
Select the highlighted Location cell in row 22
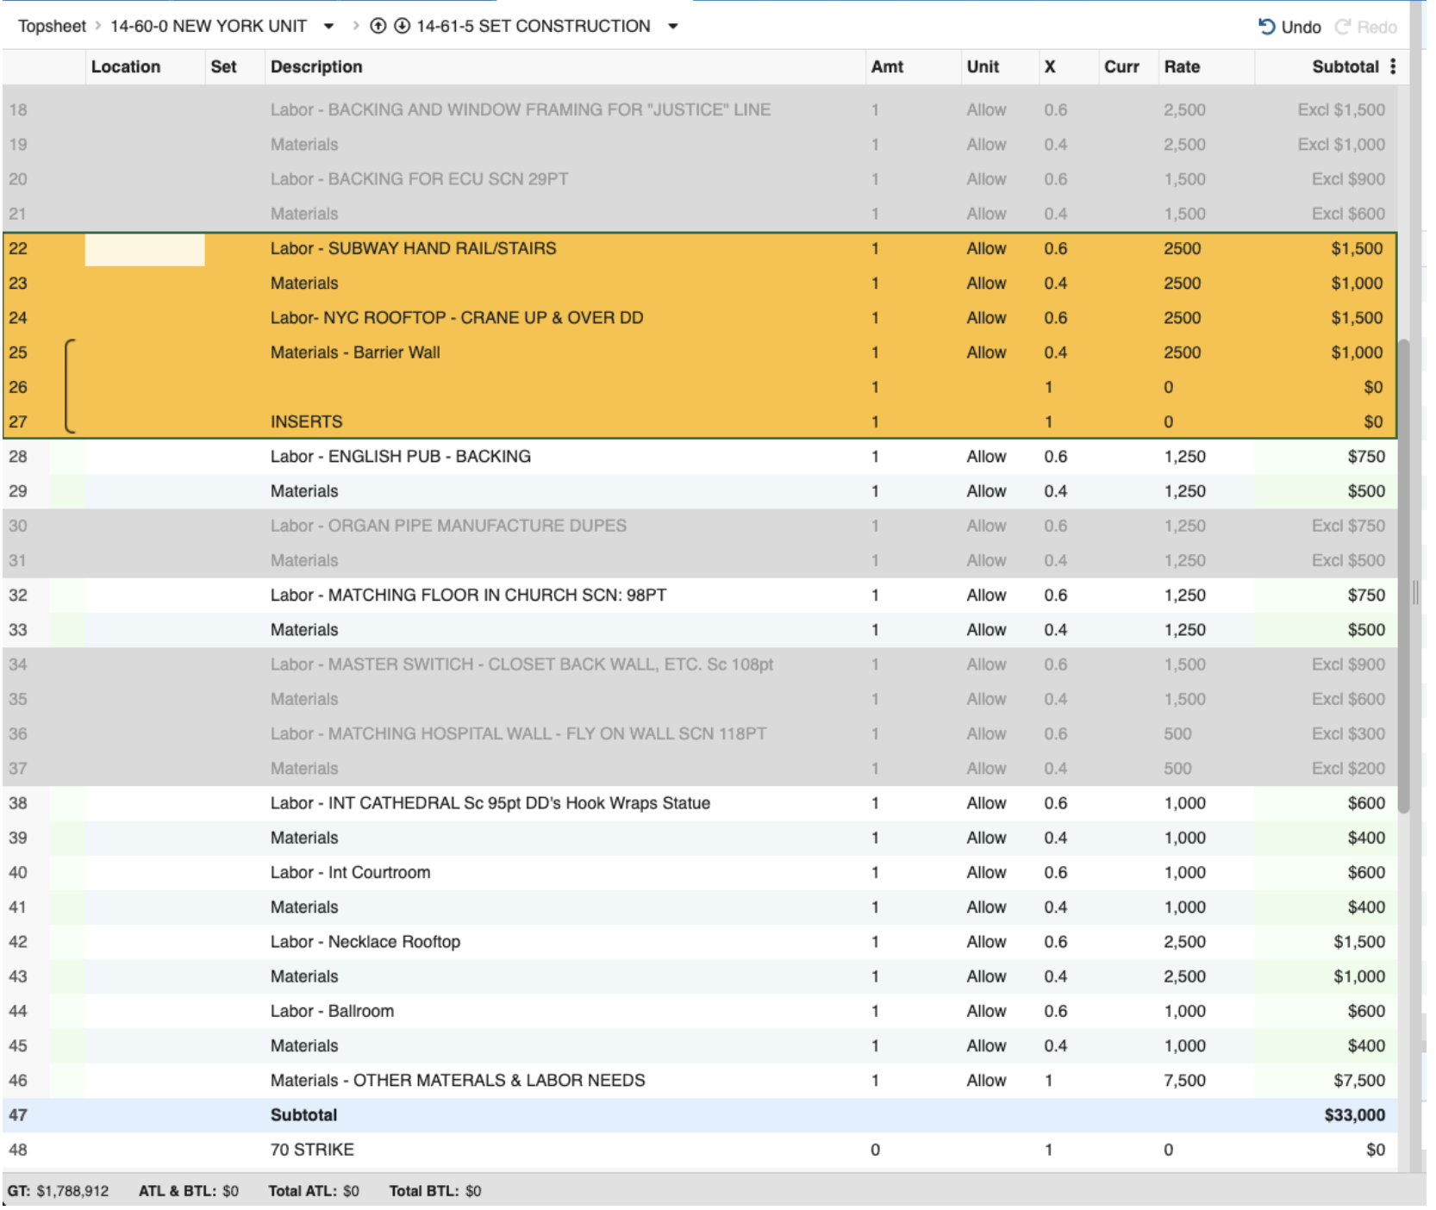coord(145,249)
